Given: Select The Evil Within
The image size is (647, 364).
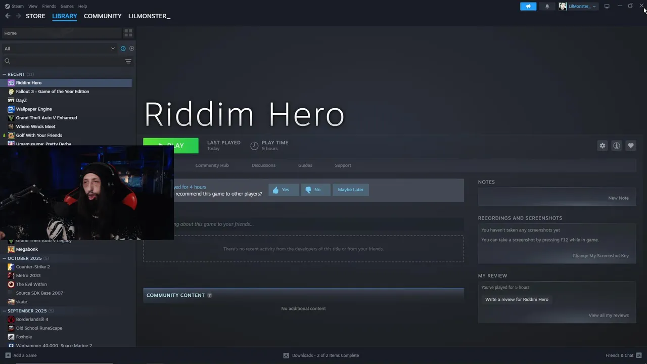Looking at the screenshot, I should coord(31,285).
